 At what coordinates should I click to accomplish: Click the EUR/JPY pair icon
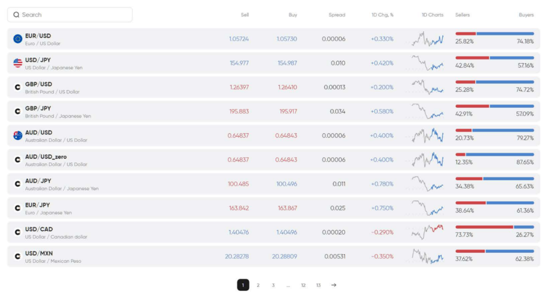pos(18,208)
